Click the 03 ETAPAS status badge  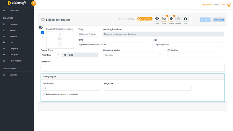pos(145,19)
